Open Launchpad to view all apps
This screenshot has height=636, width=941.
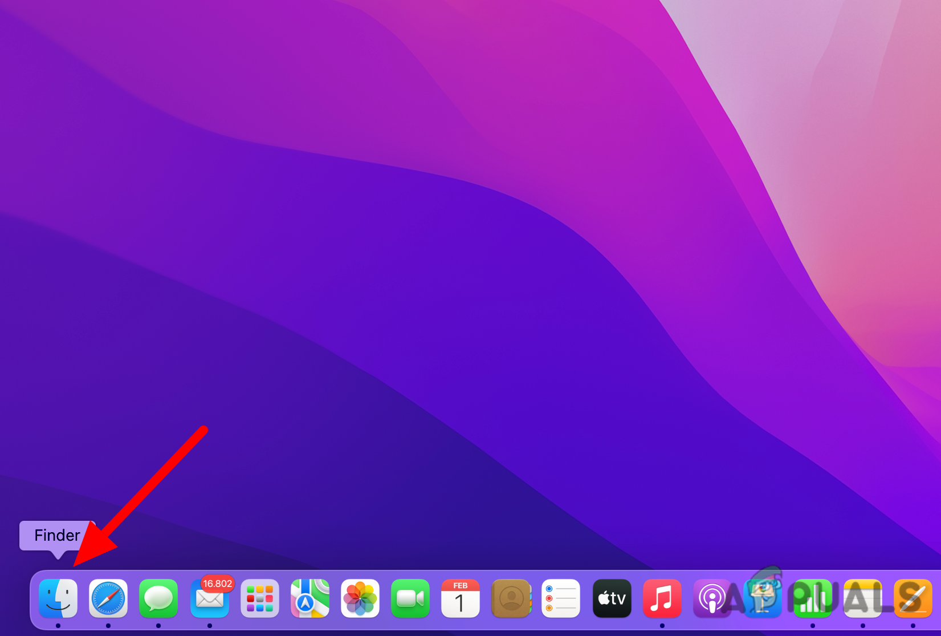259,598
